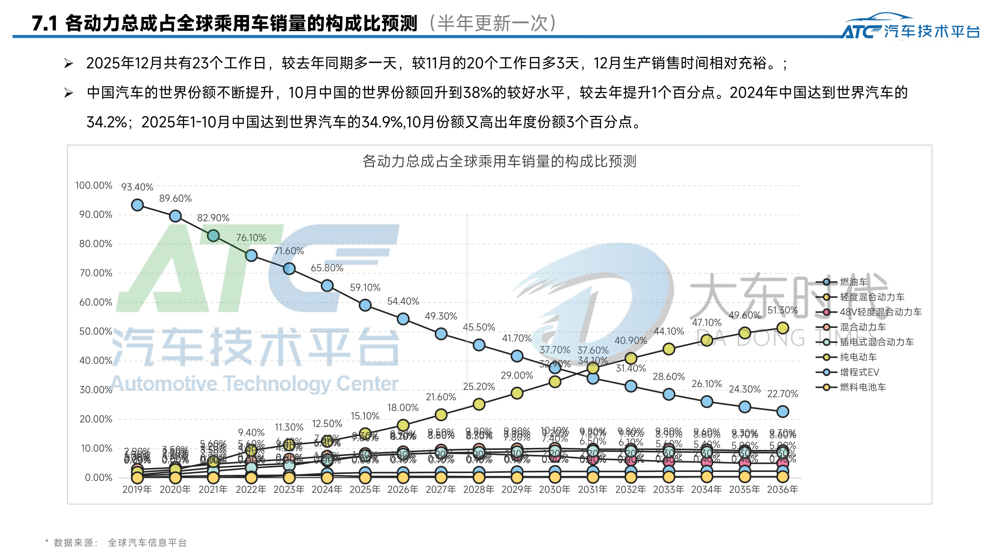Click the 93.40% data point for 2019
The image size is (992, 558).
(137, 205)
